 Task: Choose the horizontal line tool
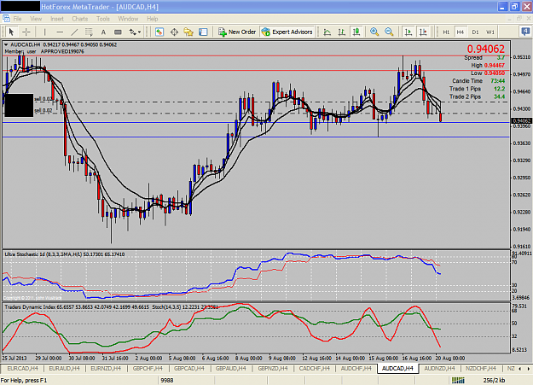60,32
